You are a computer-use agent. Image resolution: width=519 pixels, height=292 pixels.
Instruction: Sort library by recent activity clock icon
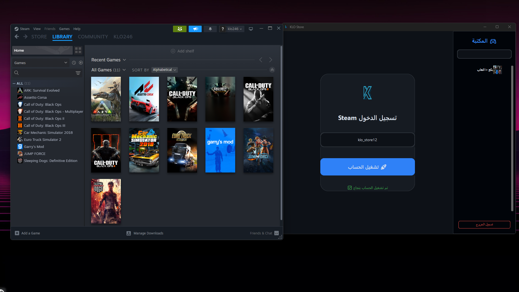(x=74, y=63)
